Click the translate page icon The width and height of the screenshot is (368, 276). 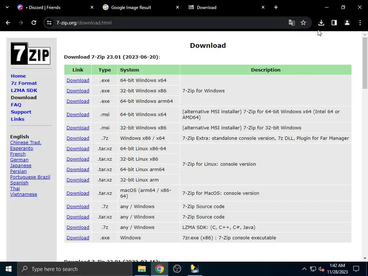coord(291,23)
